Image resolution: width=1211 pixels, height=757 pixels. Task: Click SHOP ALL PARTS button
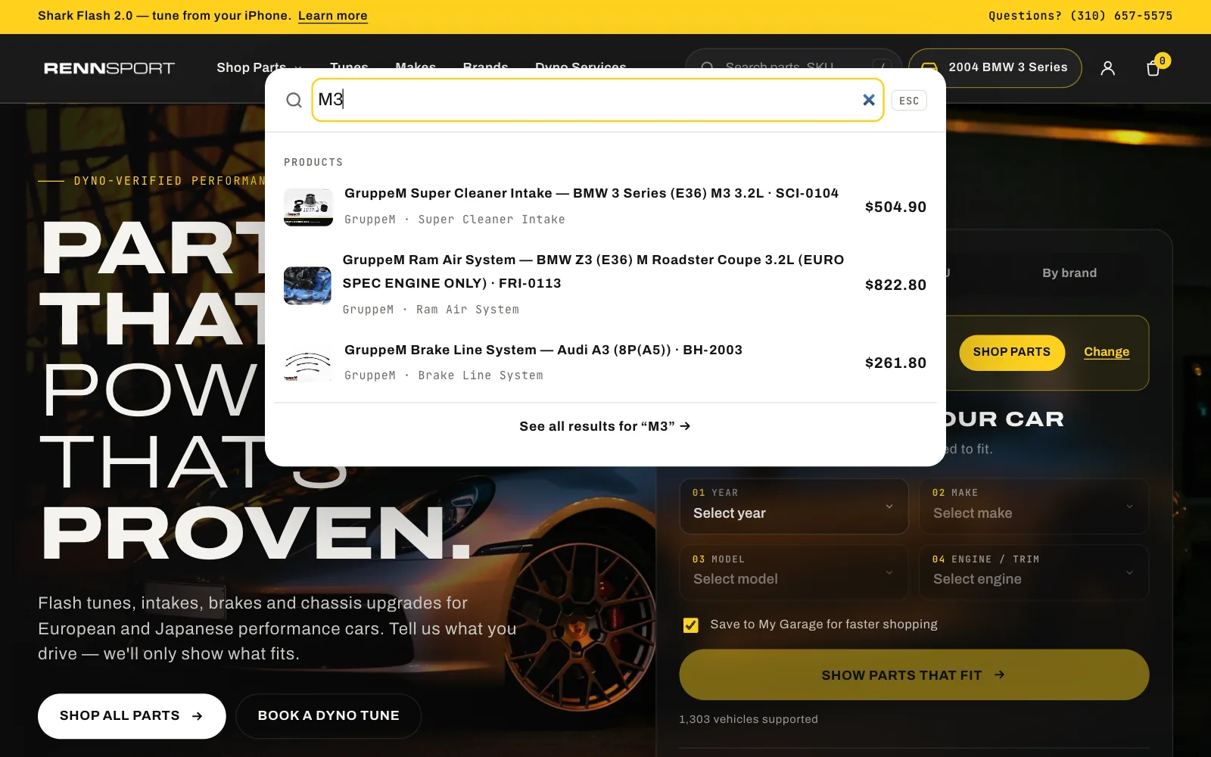click(132, 716)
